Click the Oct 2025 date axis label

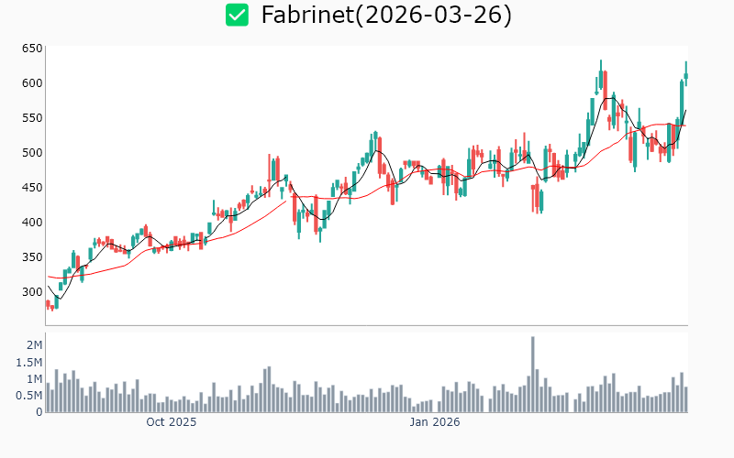coord(172,422)
